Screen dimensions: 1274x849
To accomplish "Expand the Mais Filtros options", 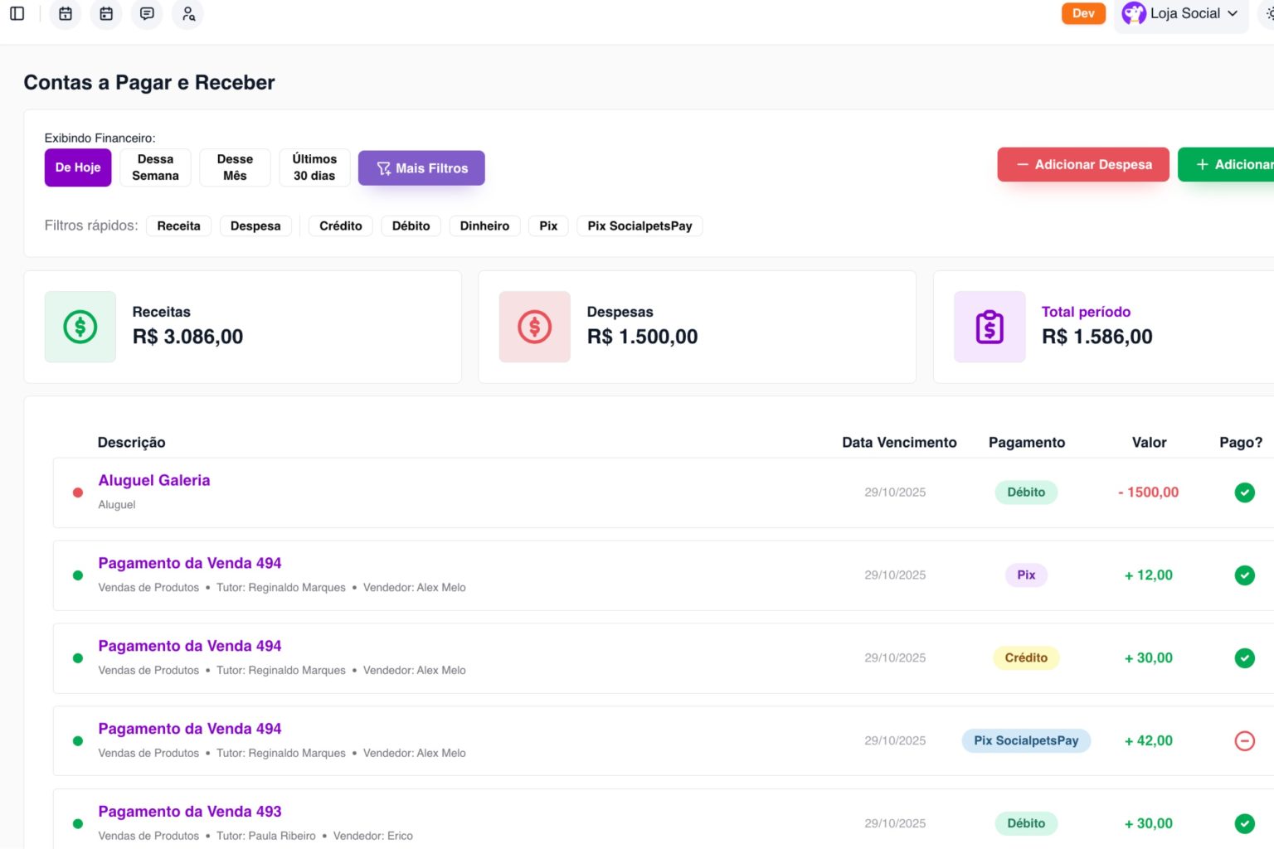I will pos(421,168).
